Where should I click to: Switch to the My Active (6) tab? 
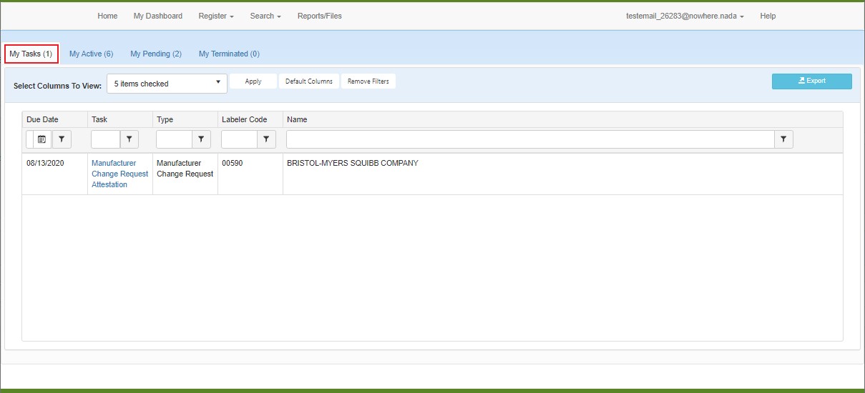click(x=92, y=54)
